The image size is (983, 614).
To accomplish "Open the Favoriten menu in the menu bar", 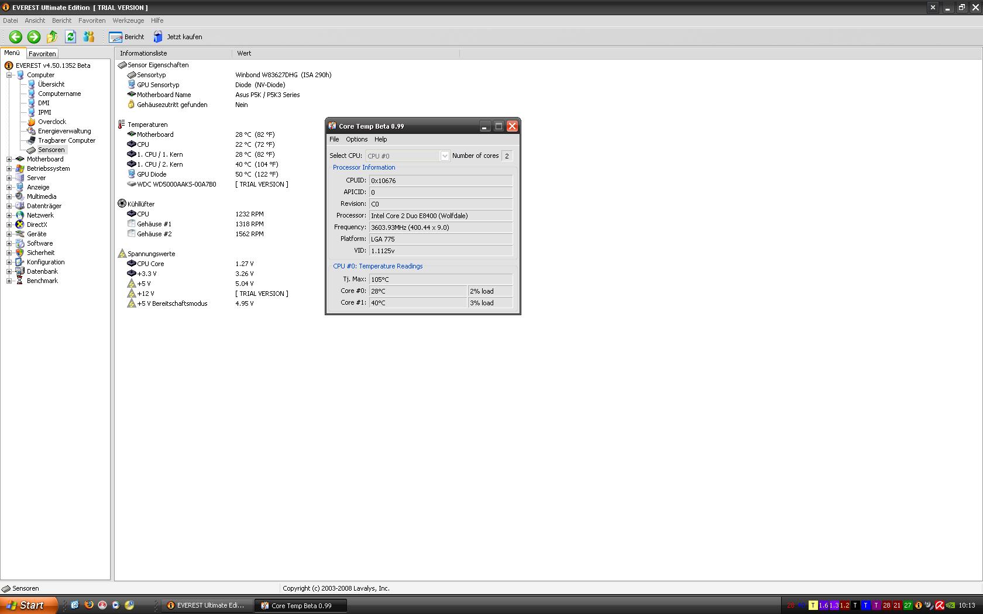I will (x=92, y=20).
